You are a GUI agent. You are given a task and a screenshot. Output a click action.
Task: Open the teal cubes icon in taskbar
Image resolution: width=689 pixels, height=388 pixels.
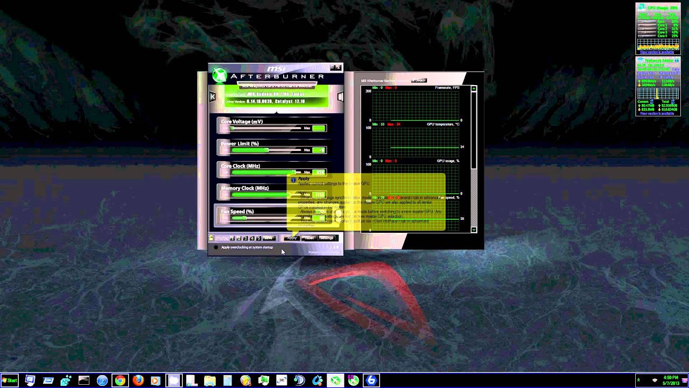click(x=66, y=380)
